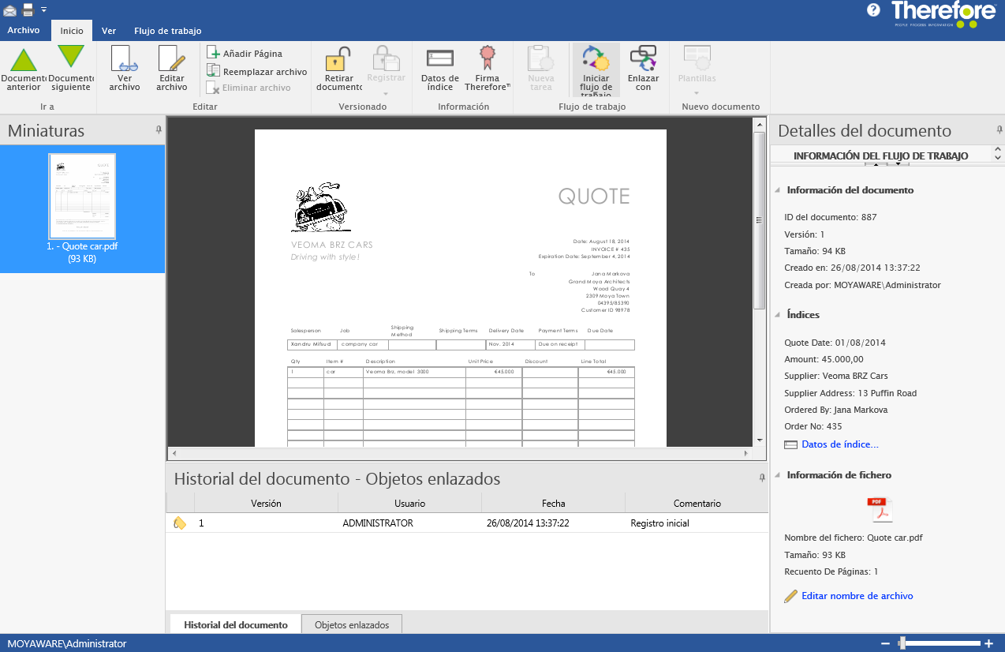
Task: Click the zoom out minus button in status bar
Action: [x=885, y=643]
